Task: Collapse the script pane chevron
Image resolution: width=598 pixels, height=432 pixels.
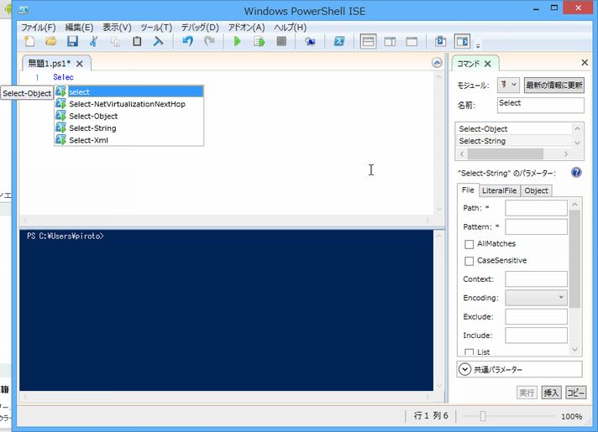Action: click(x=437, y=63)
